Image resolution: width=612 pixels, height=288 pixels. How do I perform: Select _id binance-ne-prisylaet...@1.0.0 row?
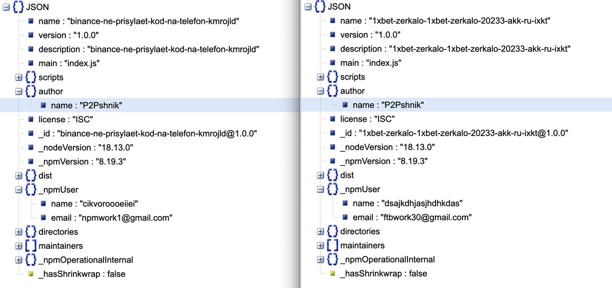click(147, 134)
